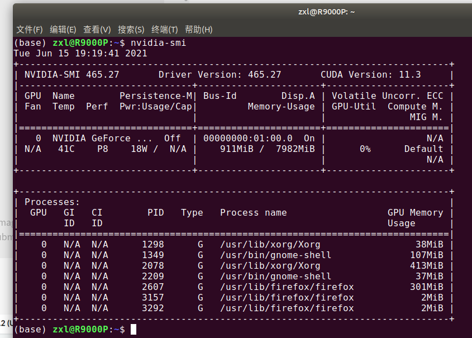Click PID 1349 in process table
This screenshot has height=338, width=472.
click(153, 255)
